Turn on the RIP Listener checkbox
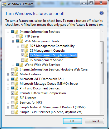This screenshot has height=129, width=109. 12,98
